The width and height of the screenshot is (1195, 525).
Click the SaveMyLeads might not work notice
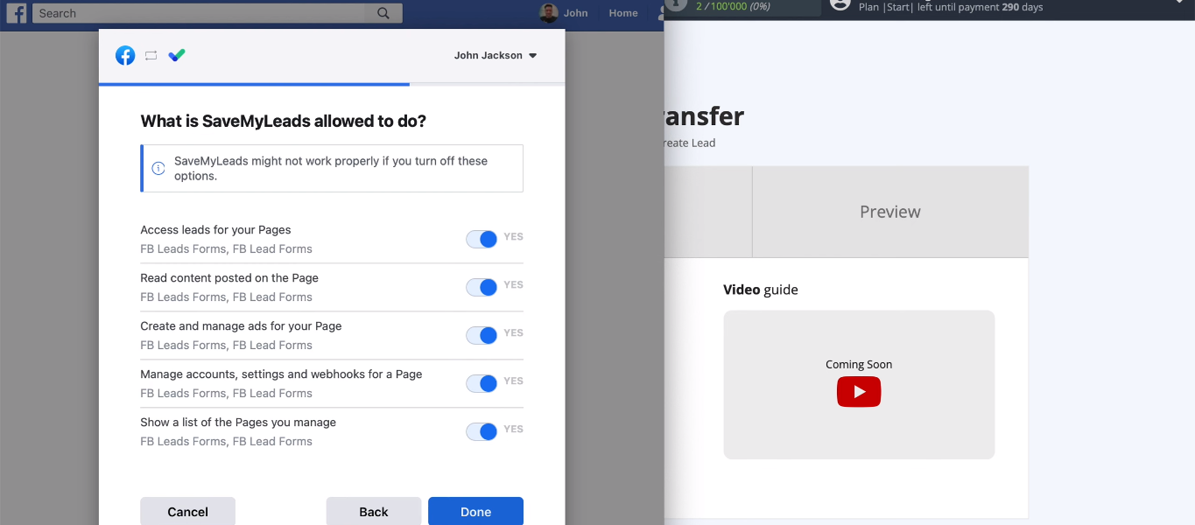tap(332, 168)
